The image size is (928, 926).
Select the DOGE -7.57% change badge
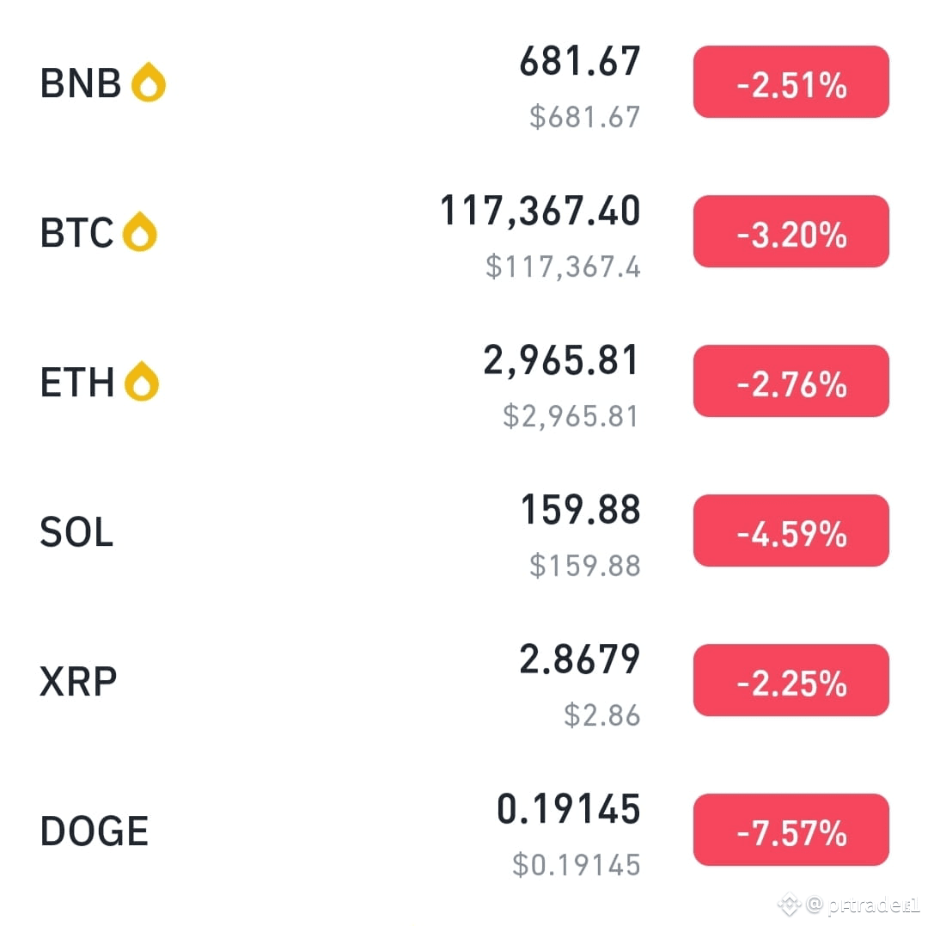[x=791, y=830]
